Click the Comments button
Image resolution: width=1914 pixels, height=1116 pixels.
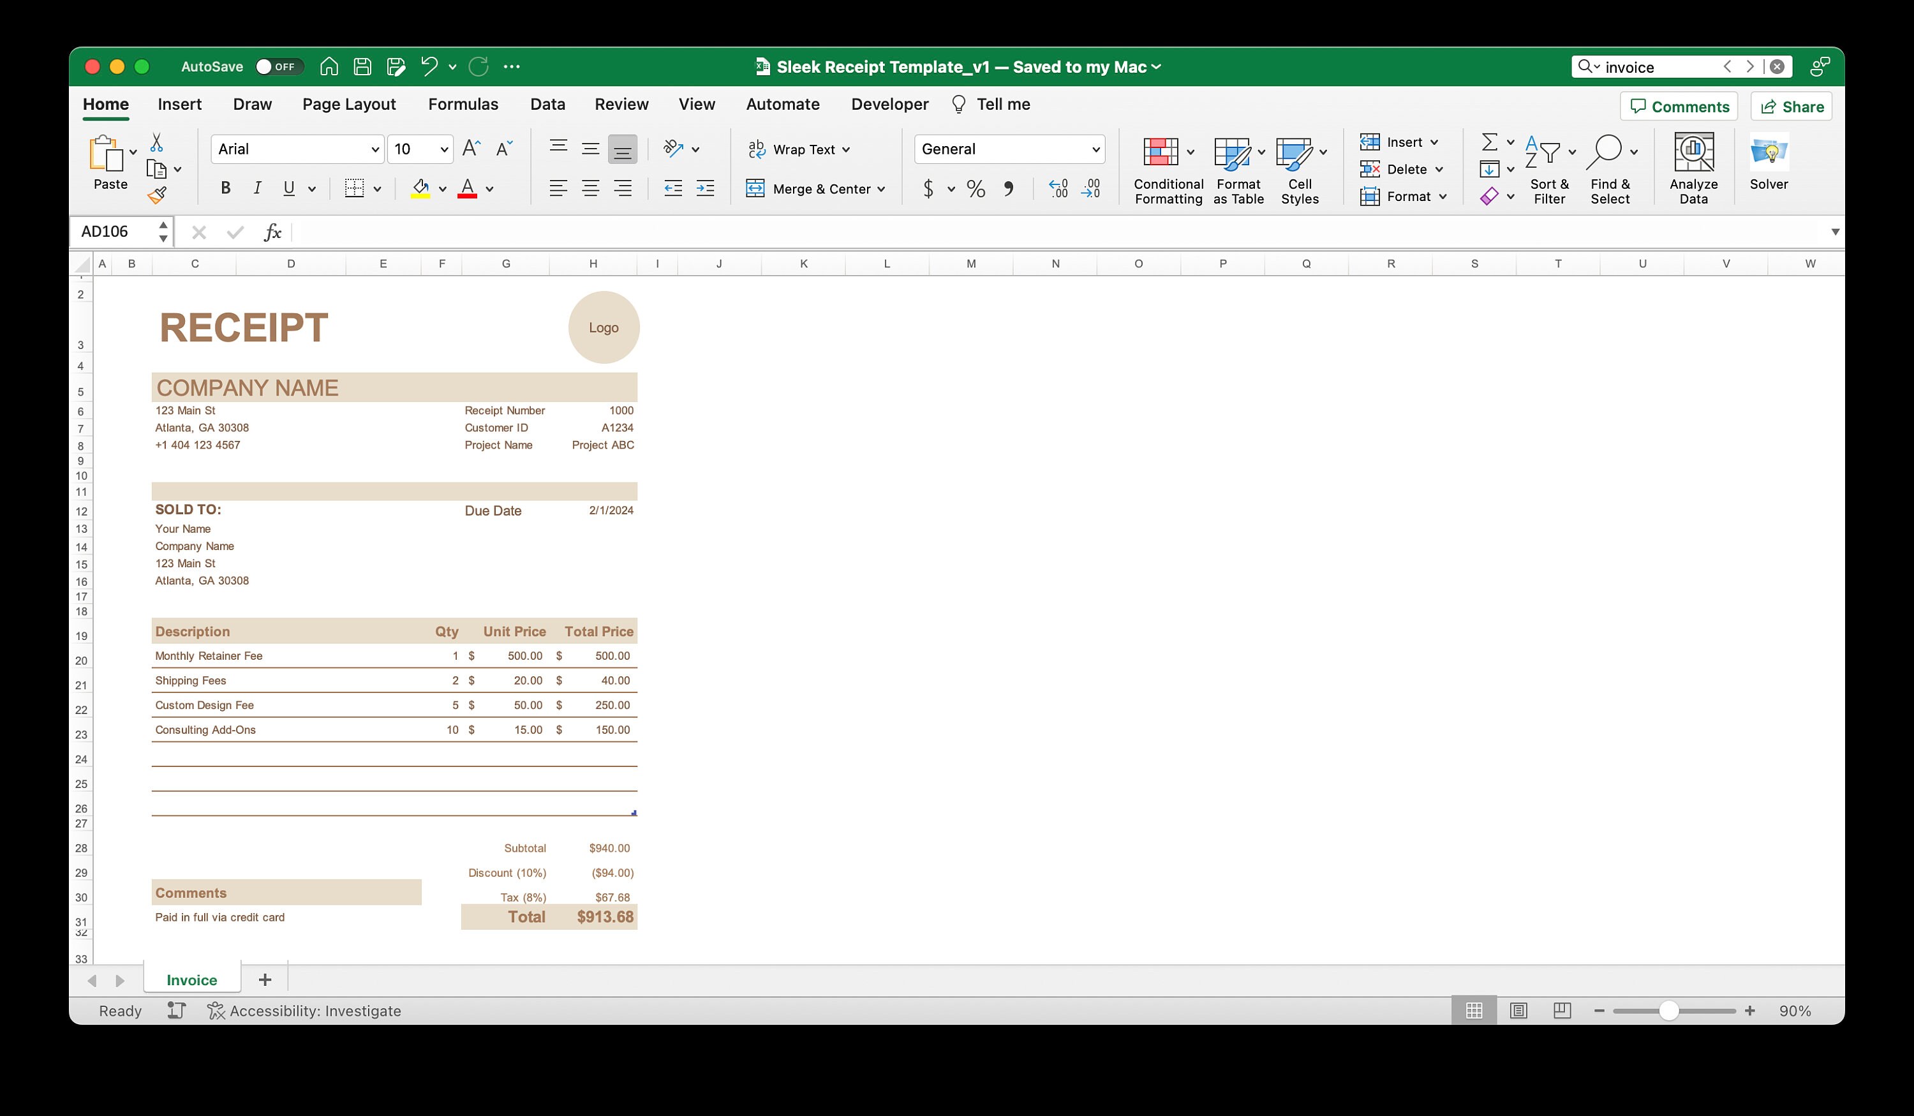1679,107
